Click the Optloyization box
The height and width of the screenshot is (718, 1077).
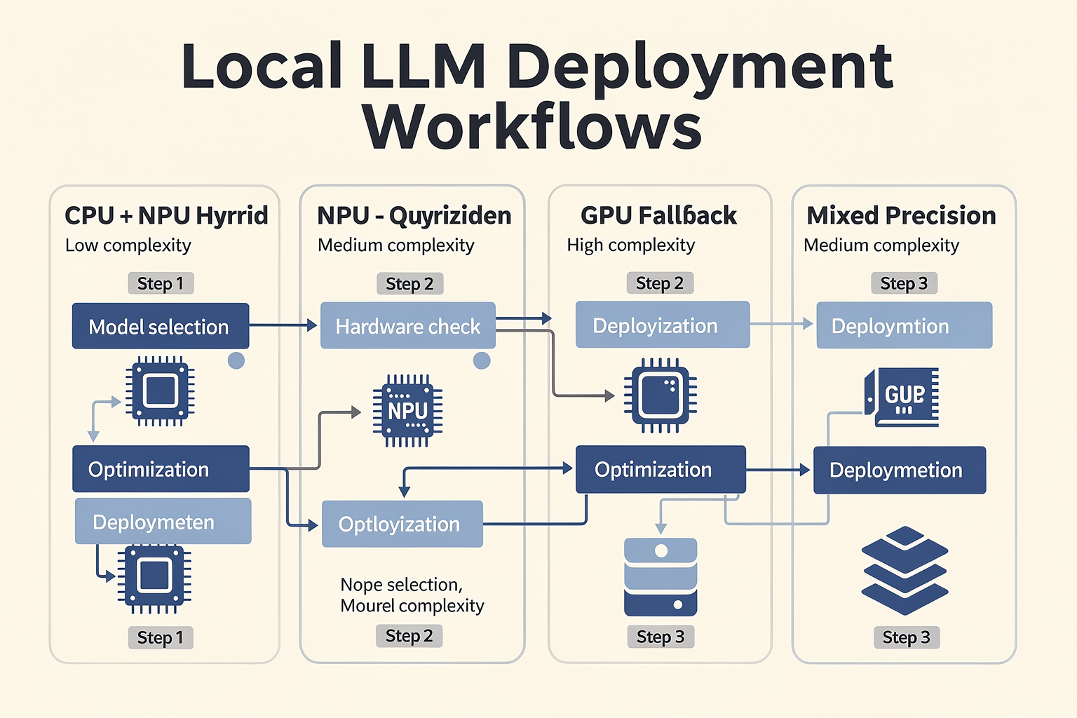pyautogui.click(x=402, y=524)
